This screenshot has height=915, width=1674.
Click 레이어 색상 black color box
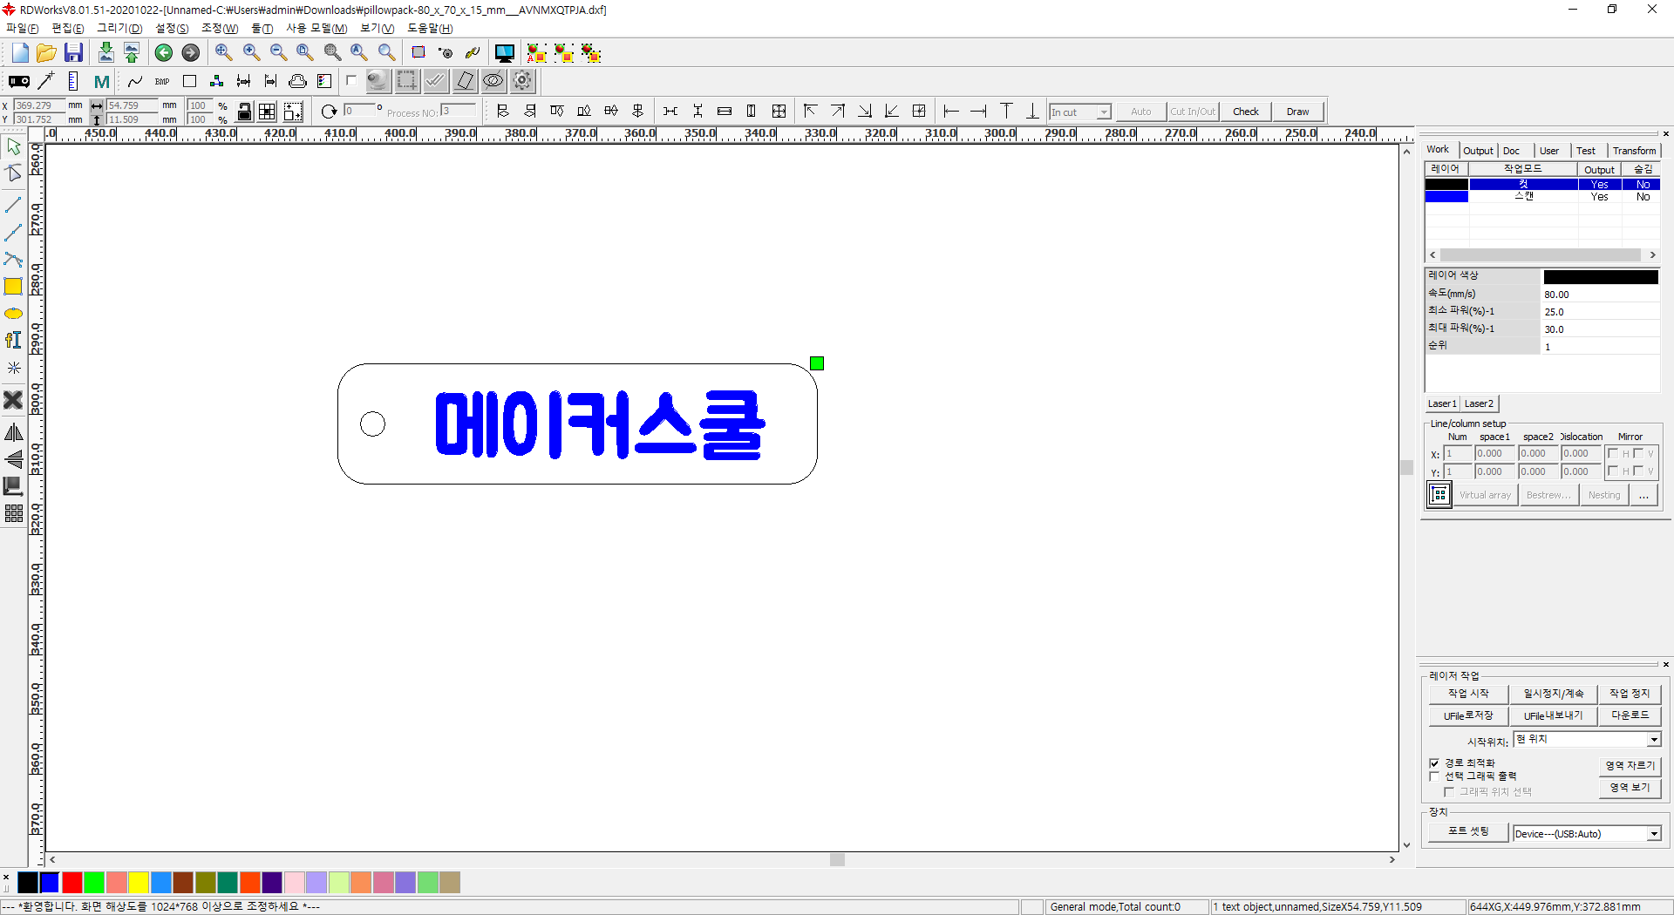coord(1601,277)
